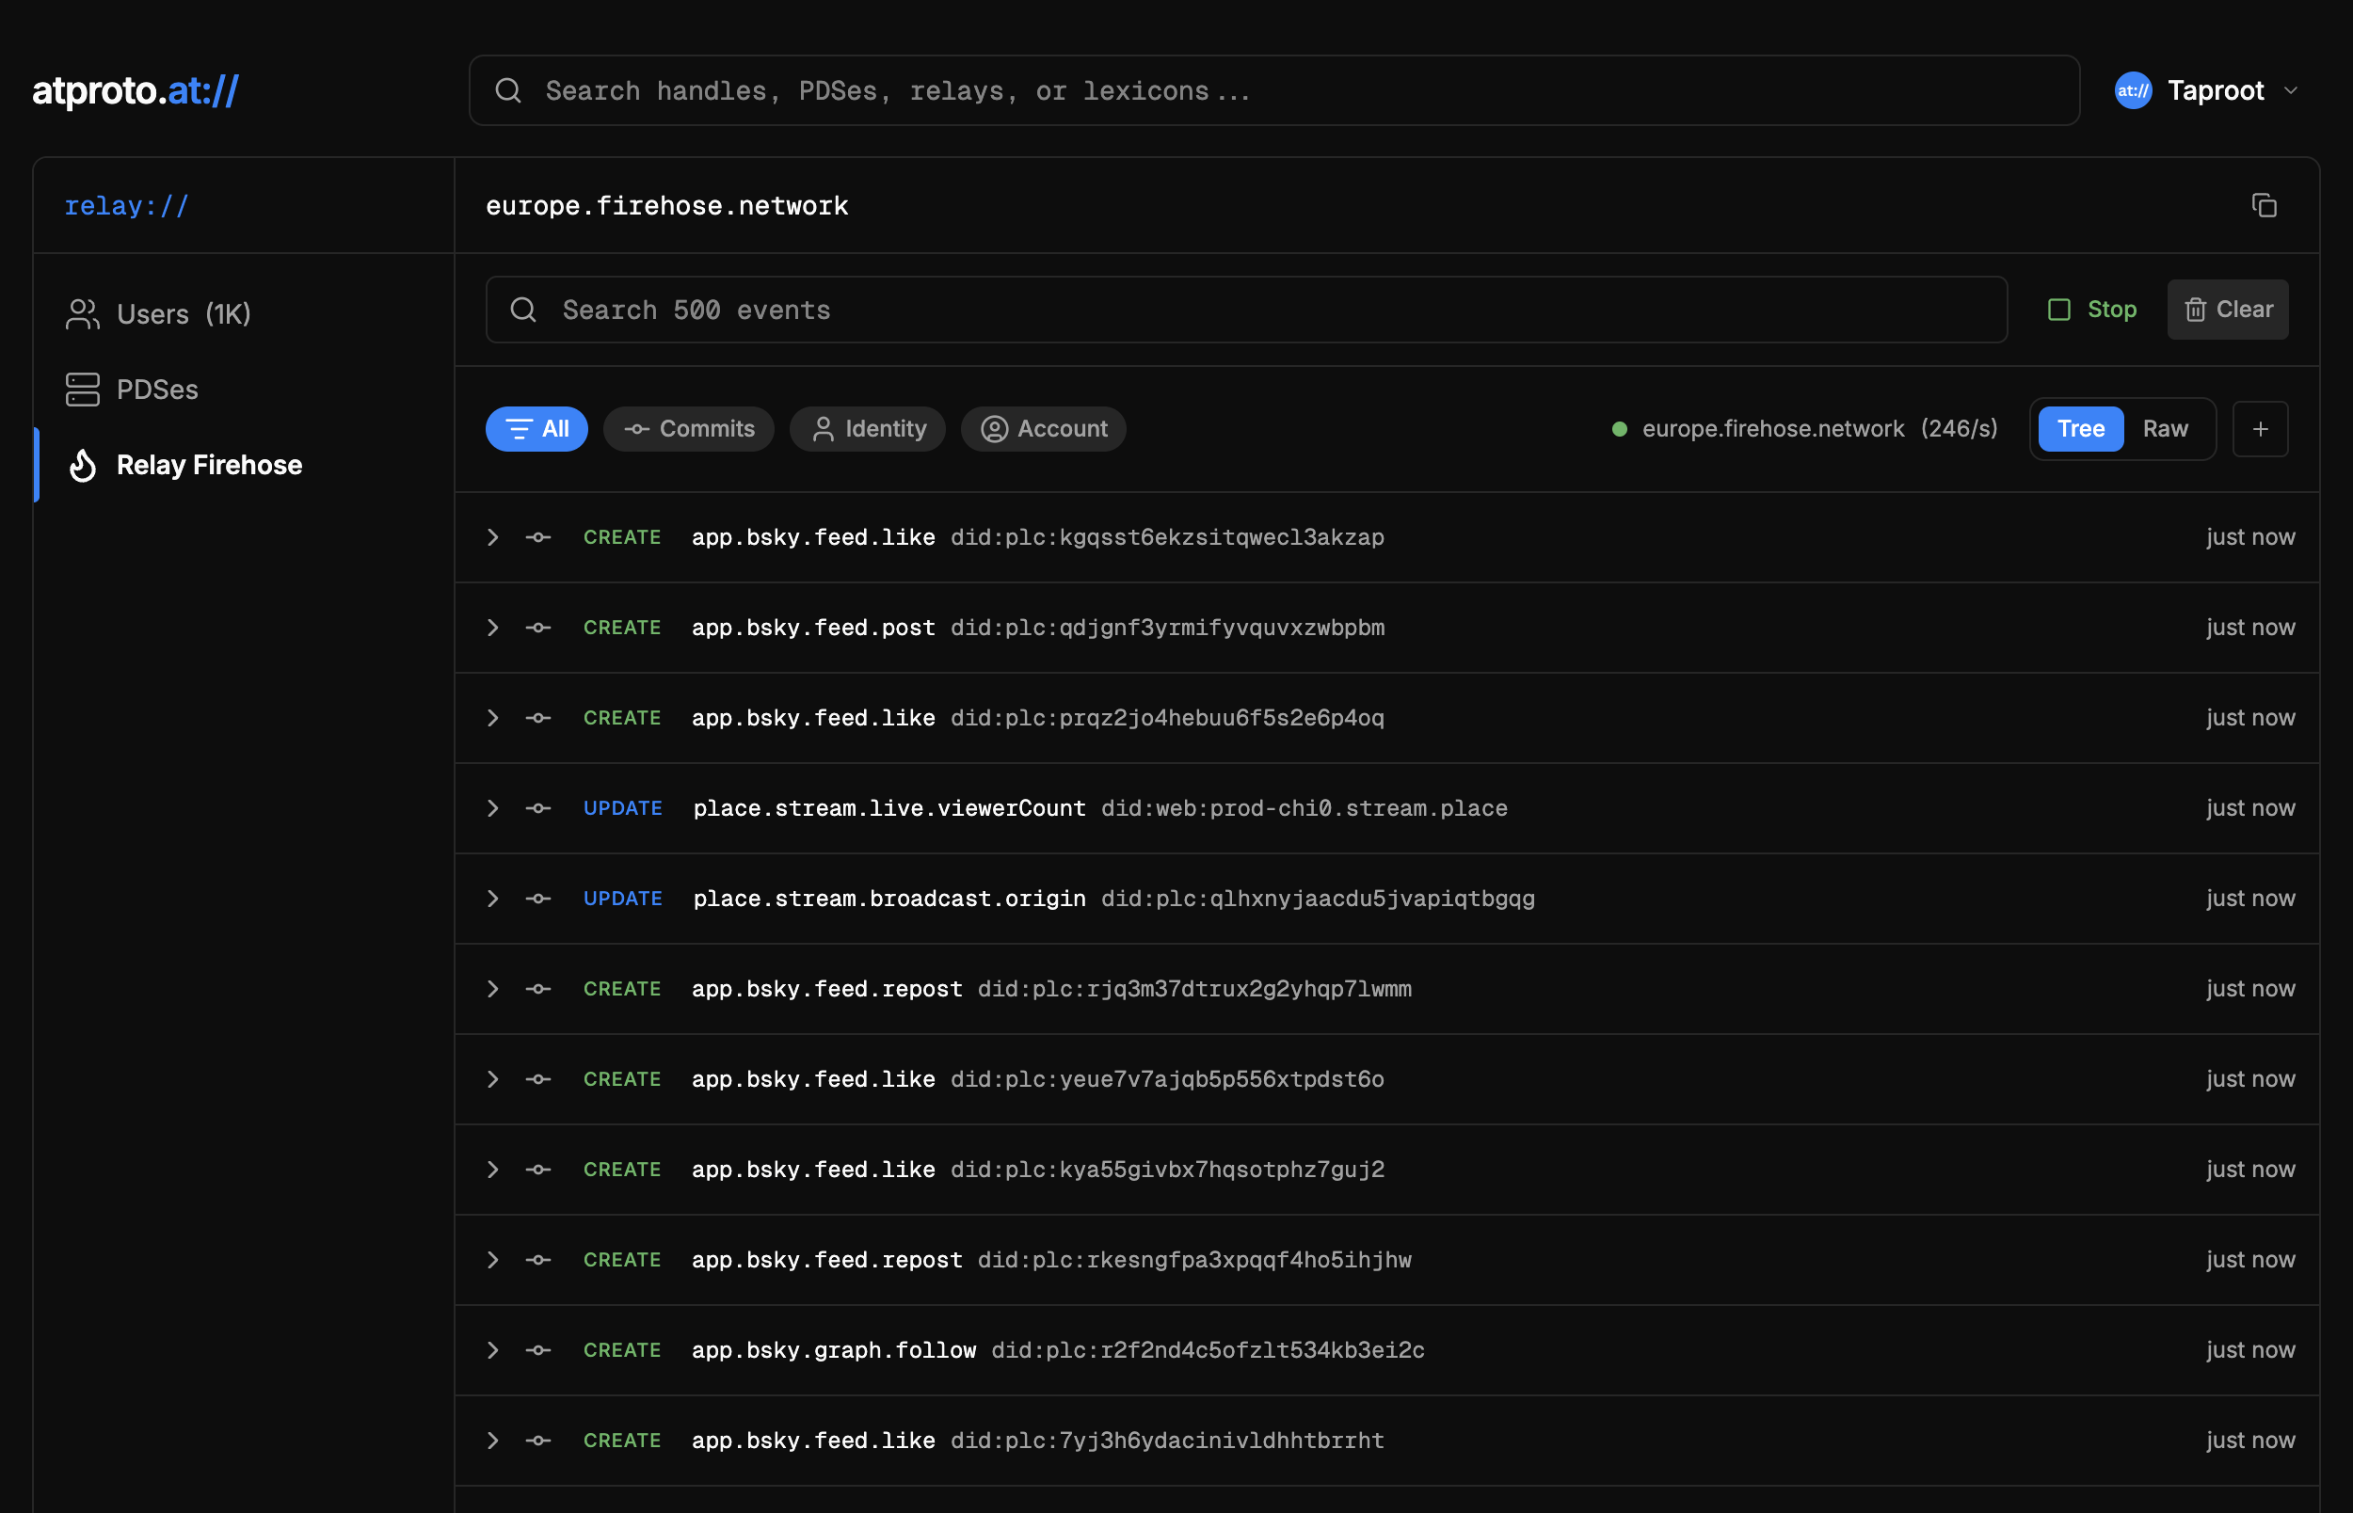2353x1513 pixels.
Task: Select the Tree view toggle
Action: click(x=2080, y=428)
